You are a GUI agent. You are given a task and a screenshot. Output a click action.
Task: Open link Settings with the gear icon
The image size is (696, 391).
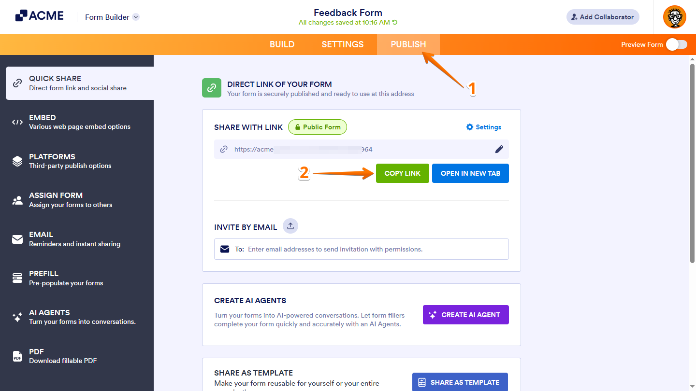[x=483, y=127]
